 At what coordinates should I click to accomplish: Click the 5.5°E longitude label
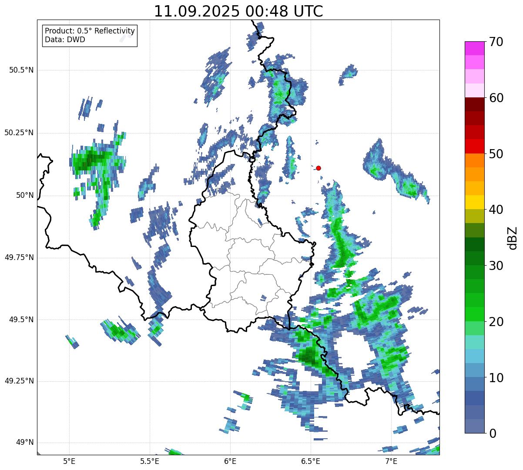150,461
